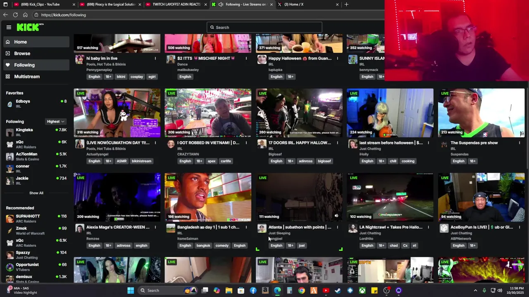
Task: Open options menu for 'hi baby im in live' stream
Action: pos(155,58)
